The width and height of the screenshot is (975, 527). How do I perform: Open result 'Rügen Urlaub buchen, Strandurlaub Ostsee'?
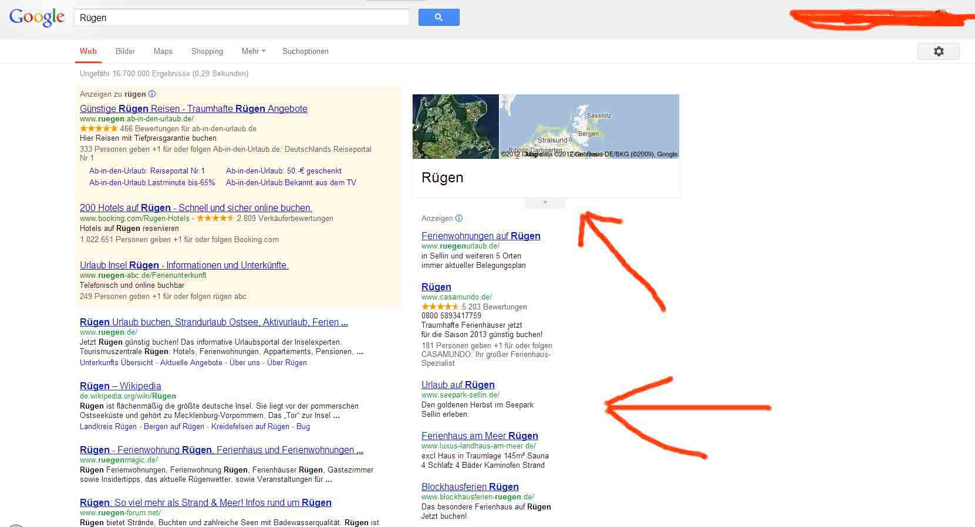click(214, 322)
